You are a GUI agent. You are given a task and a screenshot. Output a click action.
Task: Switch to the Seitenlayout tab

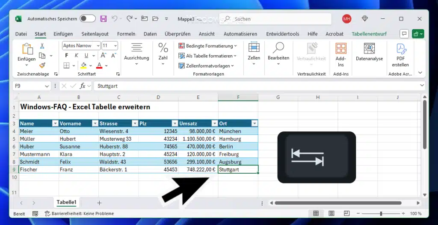pyautogui.click(x=95, y=34)
